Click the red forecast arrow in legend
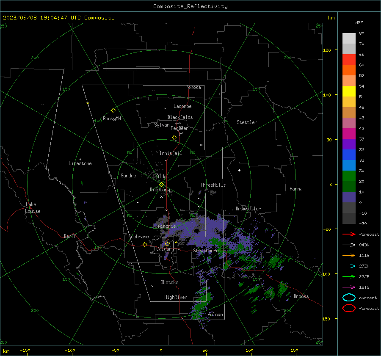This screenshot has height=356, width=381. pos(349,234)
